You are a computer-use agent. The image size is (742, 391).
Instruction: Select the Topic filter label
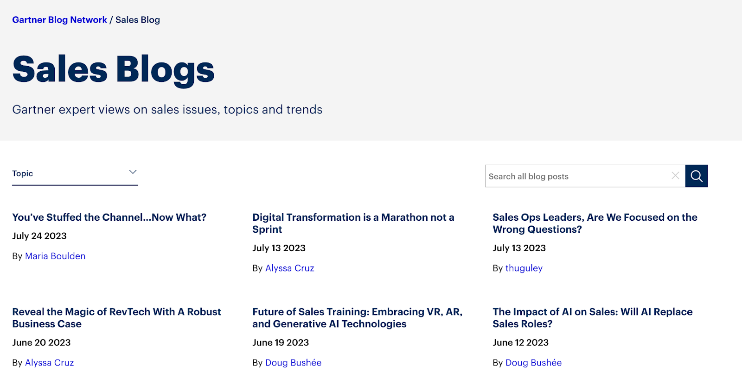point(23,174)
